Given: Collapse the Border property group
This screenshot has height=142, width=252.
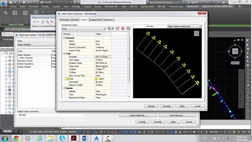Looking at the screenshot, I should [x=64, y=88].
